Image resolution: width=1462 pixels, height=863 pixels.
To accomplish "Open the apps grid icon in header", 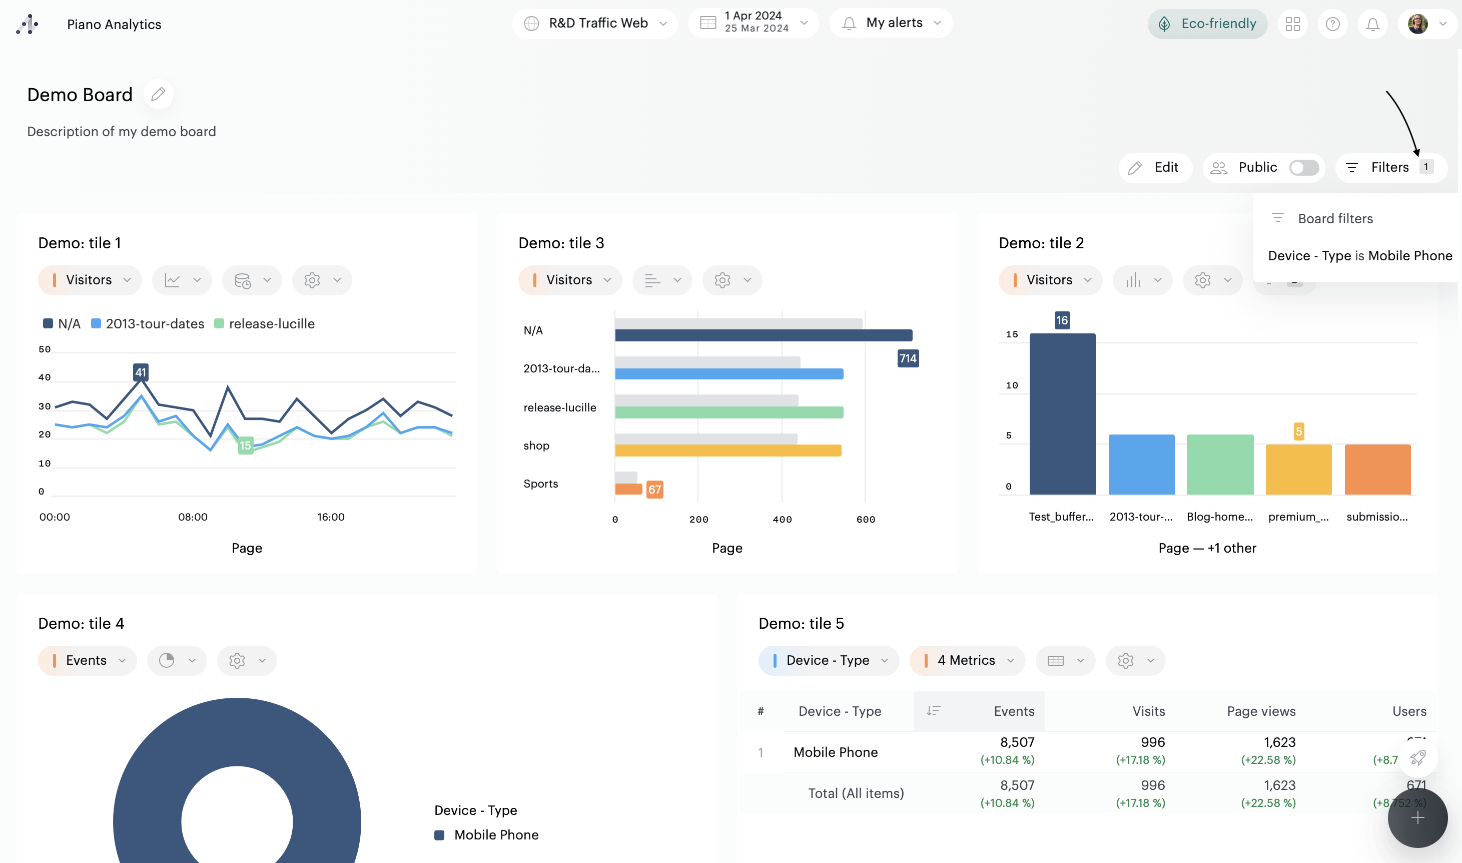I will coord(1292,24).
